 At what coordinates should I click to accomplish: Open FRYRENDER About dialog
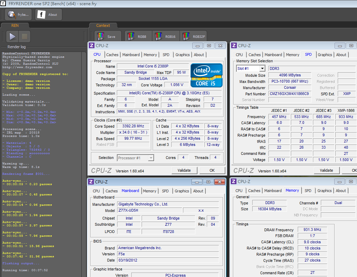(x=49, y=15)
